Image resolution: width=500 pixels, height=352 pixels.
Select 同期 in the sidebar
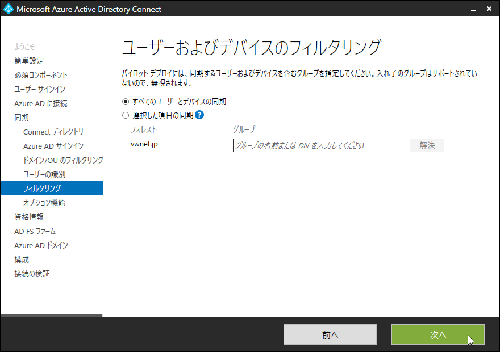click(x=22, y=118)
